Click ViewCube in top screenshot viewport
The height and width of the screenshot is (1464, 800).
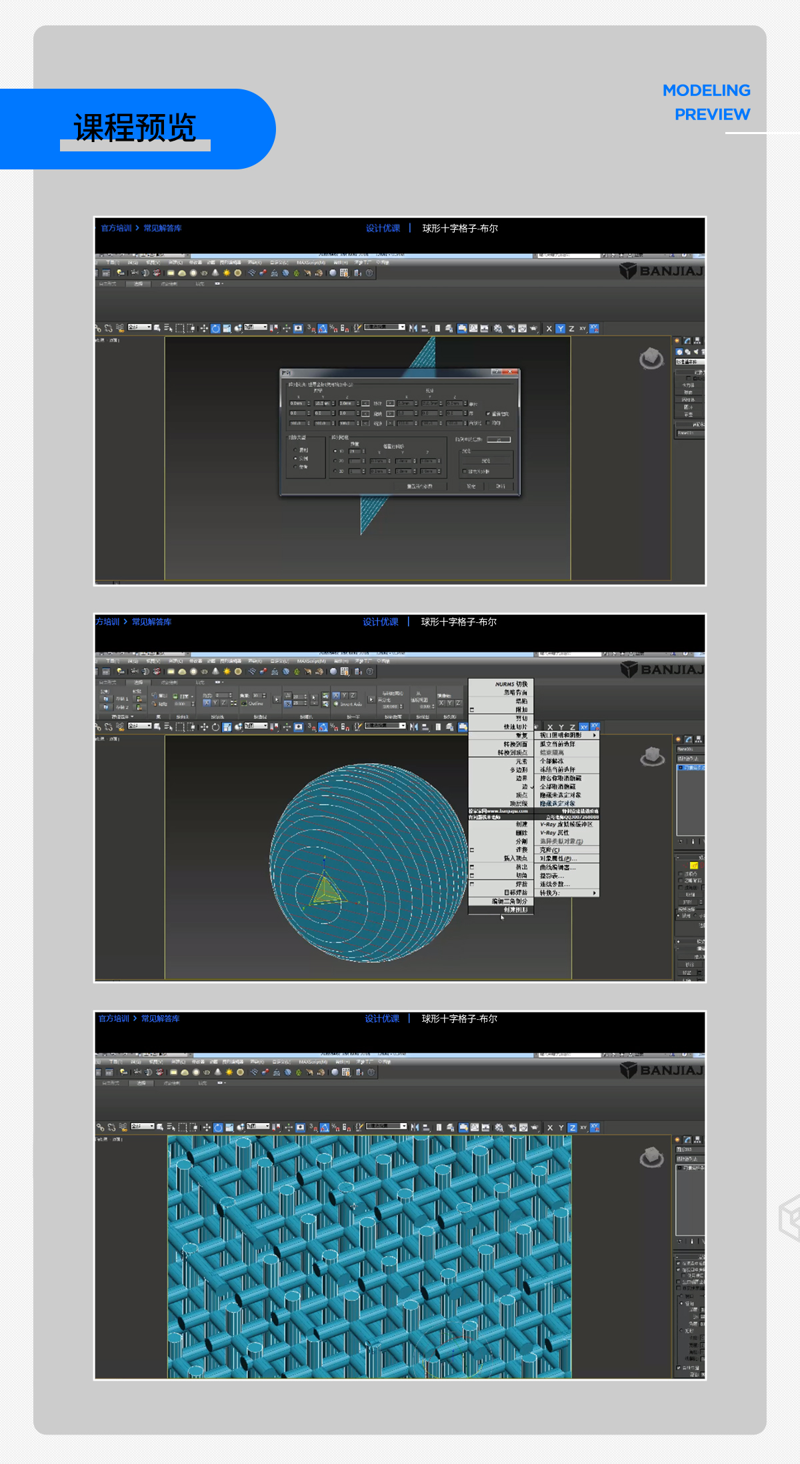[651, 358]
